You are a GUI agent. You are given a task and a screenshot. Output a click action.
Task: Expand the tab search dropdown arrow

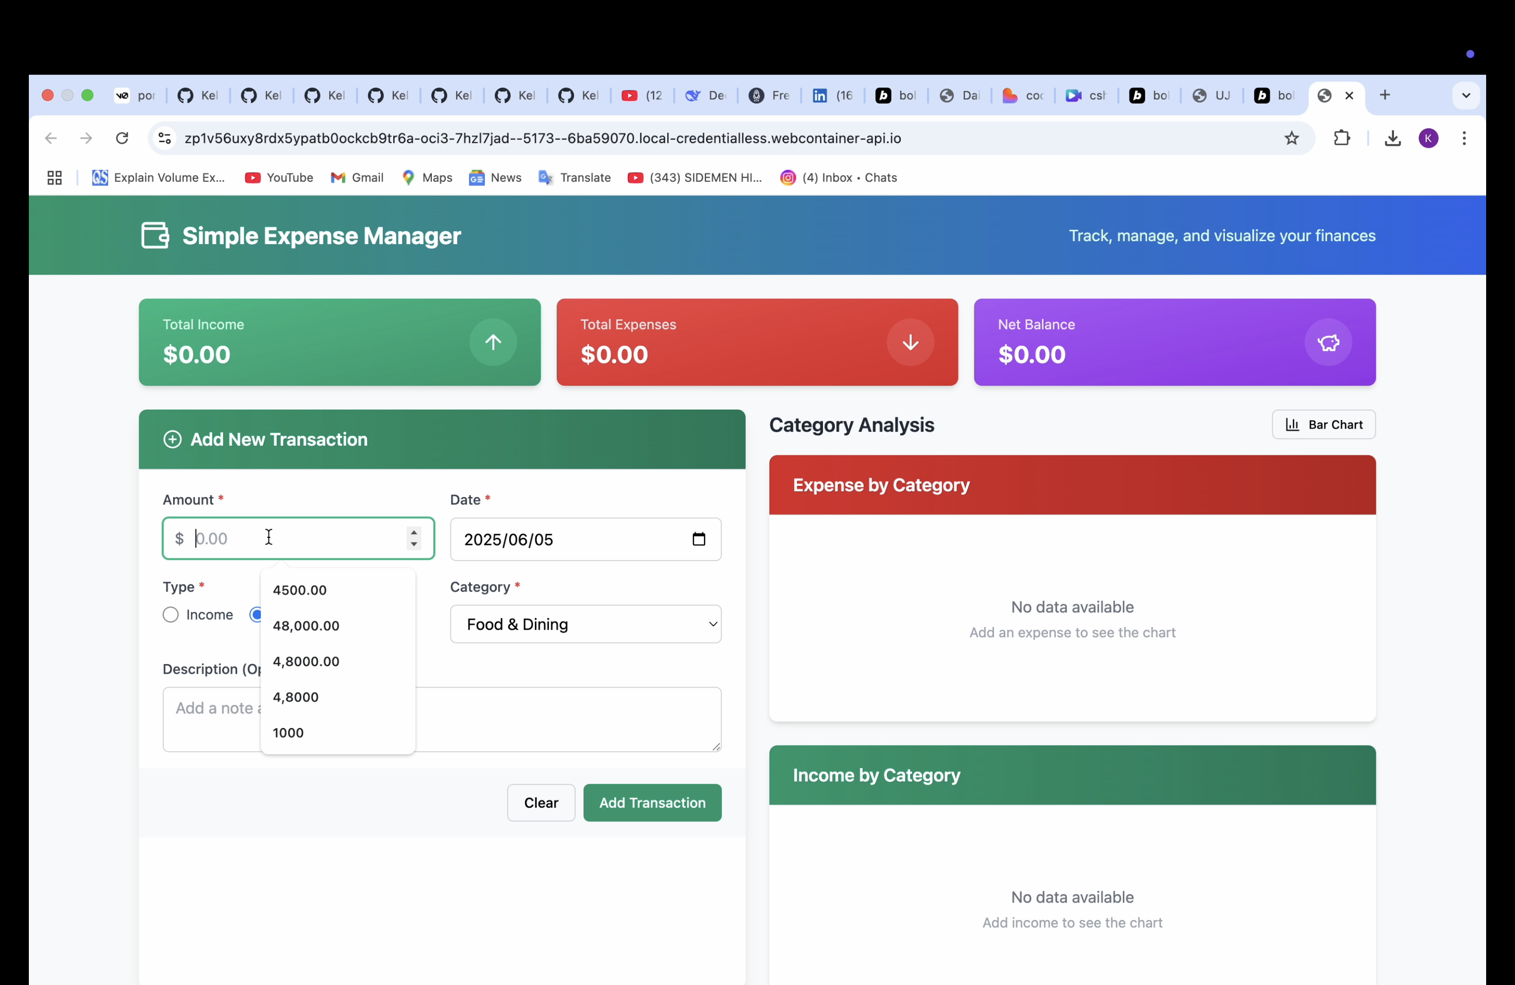1466,95
